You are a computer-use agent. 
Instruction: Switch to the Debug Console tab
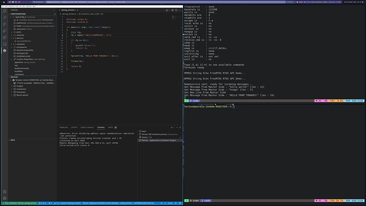point(87,127)
